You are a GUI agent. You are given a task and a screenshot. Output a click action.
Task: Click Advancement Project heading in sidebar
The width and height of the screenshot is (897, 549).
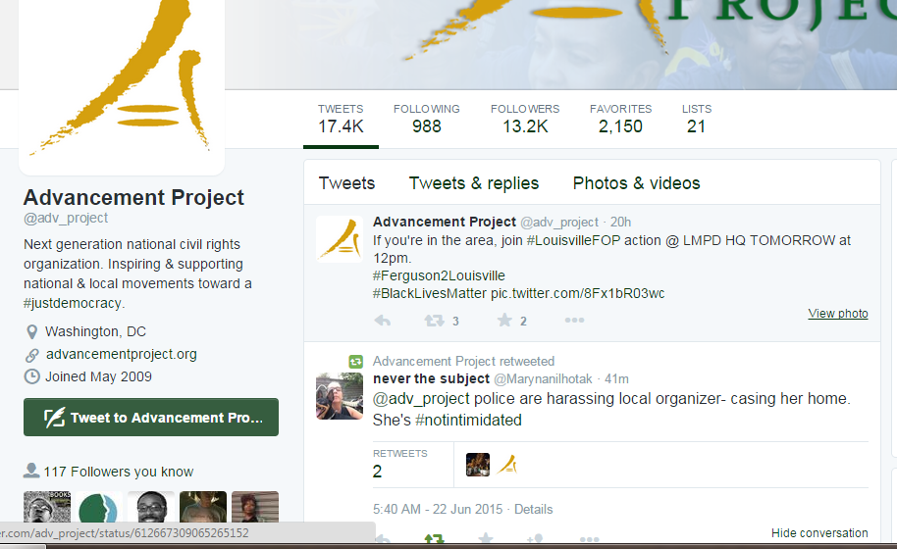[133, 198]
